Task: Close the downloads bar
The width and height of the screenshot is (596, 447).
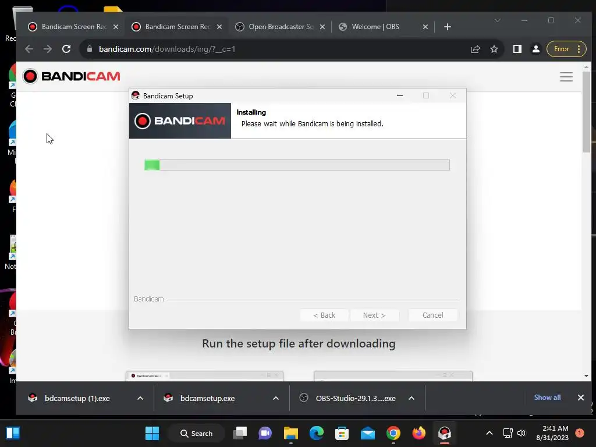Action: click(x=581, y=398)
